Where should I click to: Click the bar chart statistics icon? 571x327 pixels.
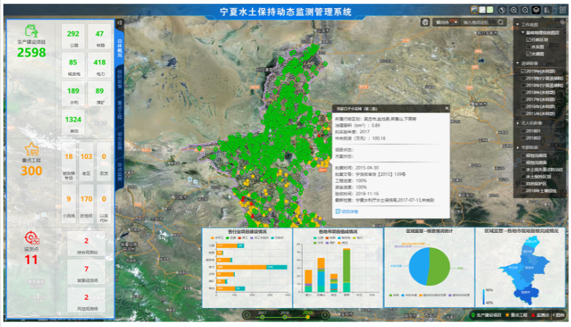click(547, 10)
